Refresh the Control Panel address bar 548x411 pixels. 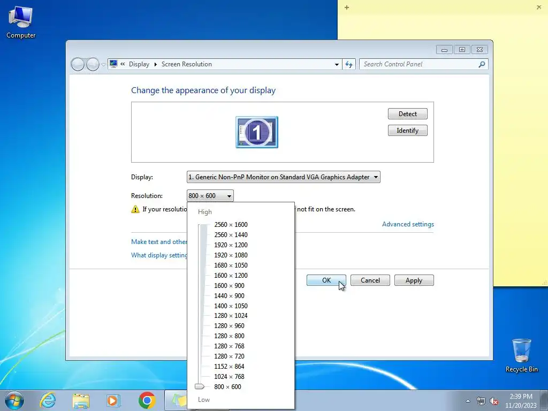349,64
